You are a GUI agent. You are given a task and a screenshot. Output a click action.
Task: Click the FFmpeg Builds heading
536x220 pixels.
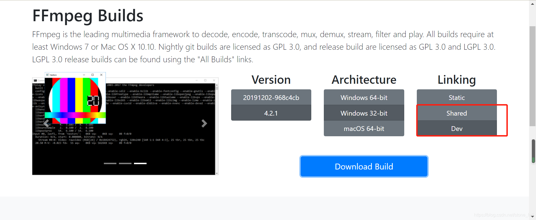point(88,16)
